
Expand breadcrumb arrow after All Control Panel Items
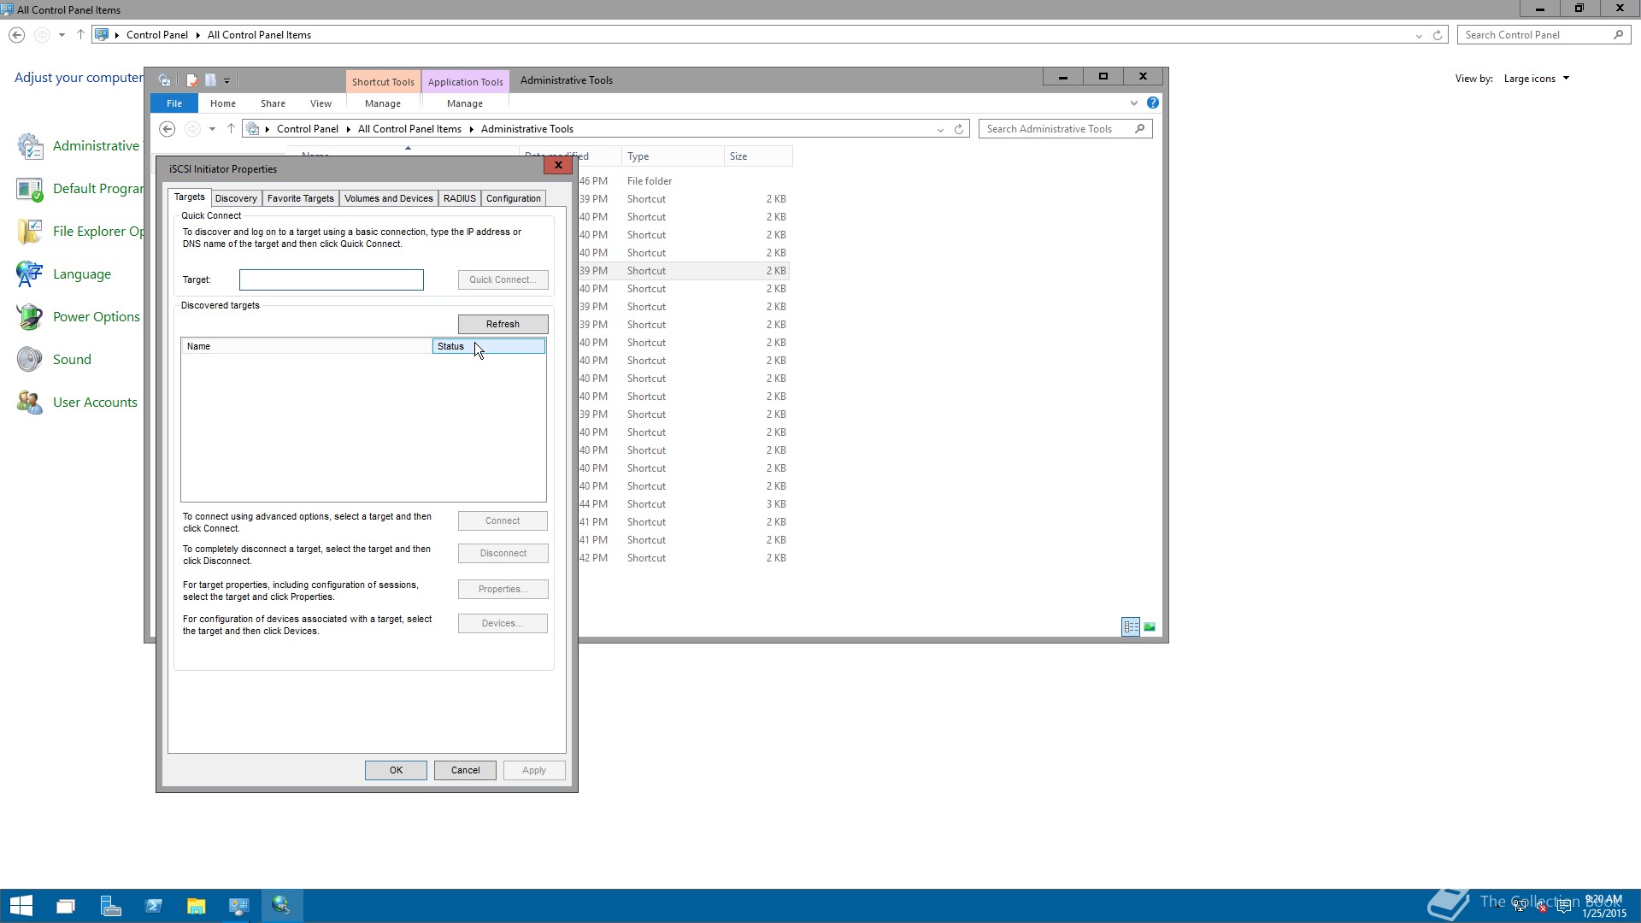click(x=471, y=129)
